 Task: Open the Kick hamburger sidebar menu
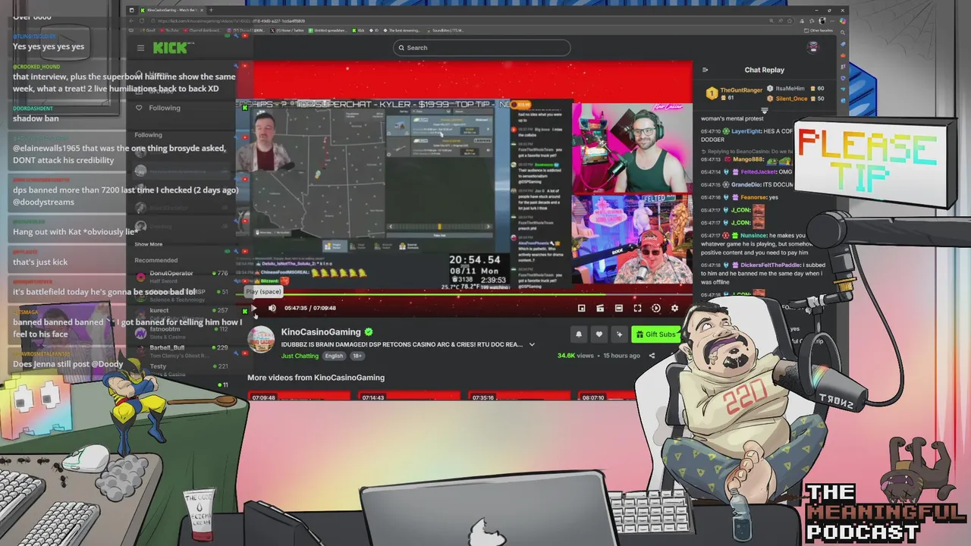pyautogui.click(x=140, y=48)
